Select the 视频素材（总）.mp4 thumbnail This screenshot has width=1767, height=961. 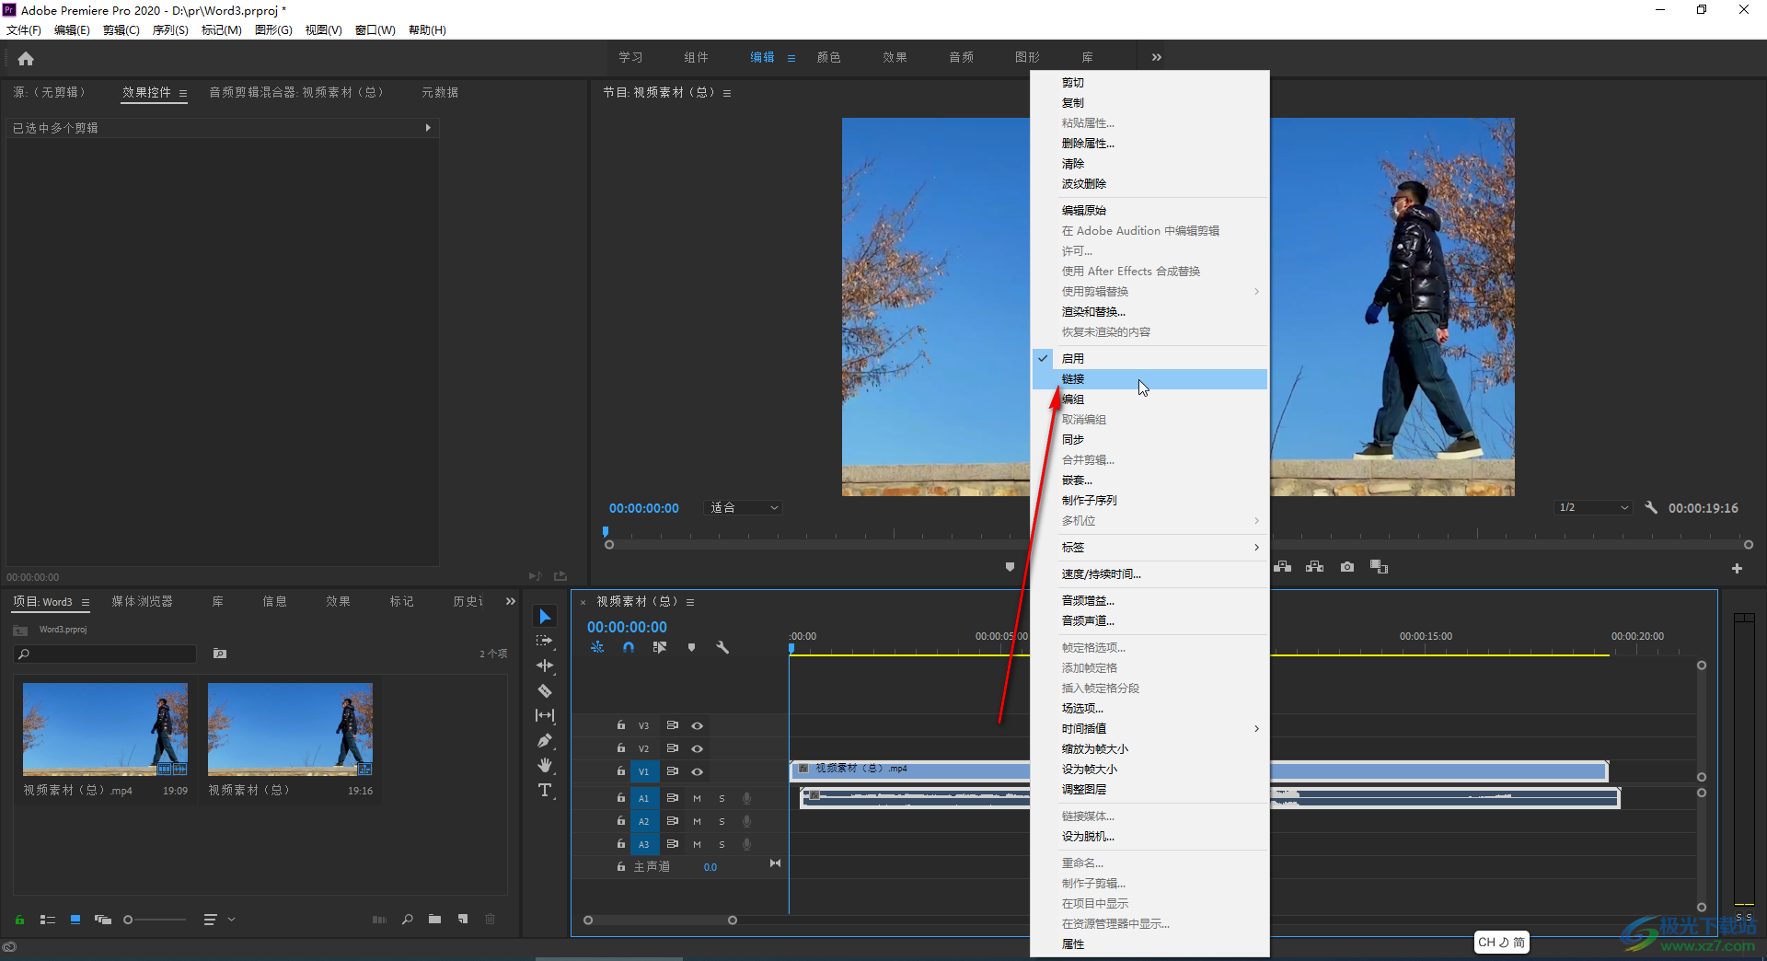click(x=105, y=729)
